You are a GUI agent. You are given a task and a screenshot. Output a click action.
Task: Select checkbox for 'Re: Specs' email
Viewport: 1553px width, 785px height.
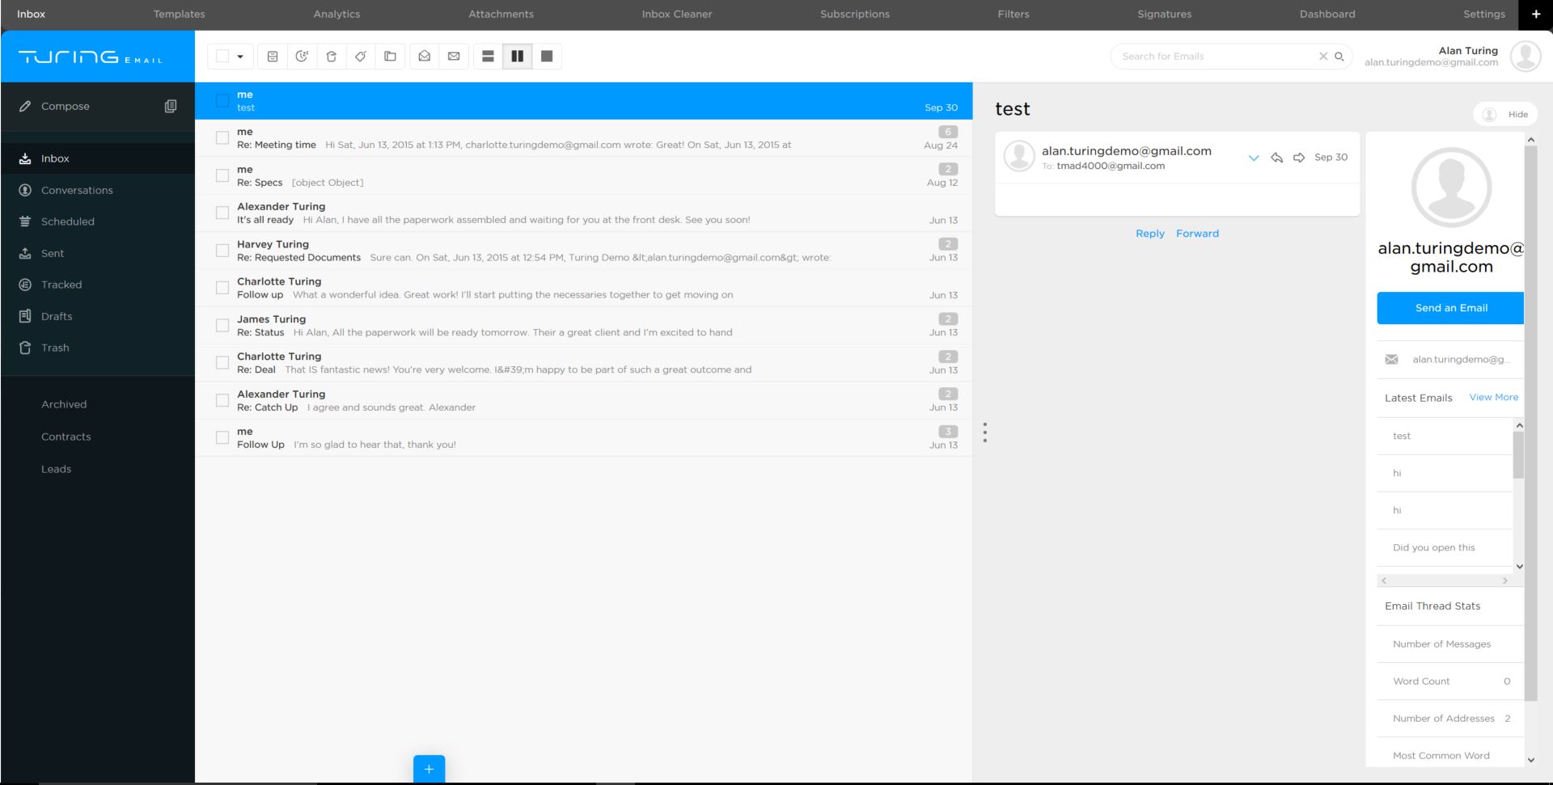222,175
